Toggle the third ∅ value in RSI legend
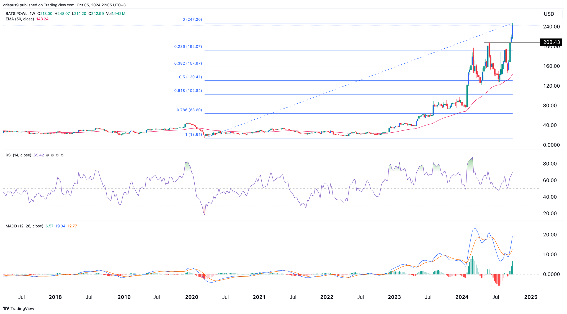The width and height of the screenshot is (567, 314). 57,155
